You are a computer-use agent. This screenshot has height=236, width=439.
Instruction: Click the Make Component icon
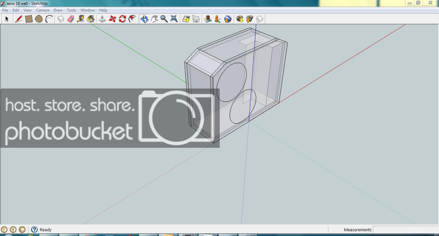pyautogui.click(x=61, y=19)
